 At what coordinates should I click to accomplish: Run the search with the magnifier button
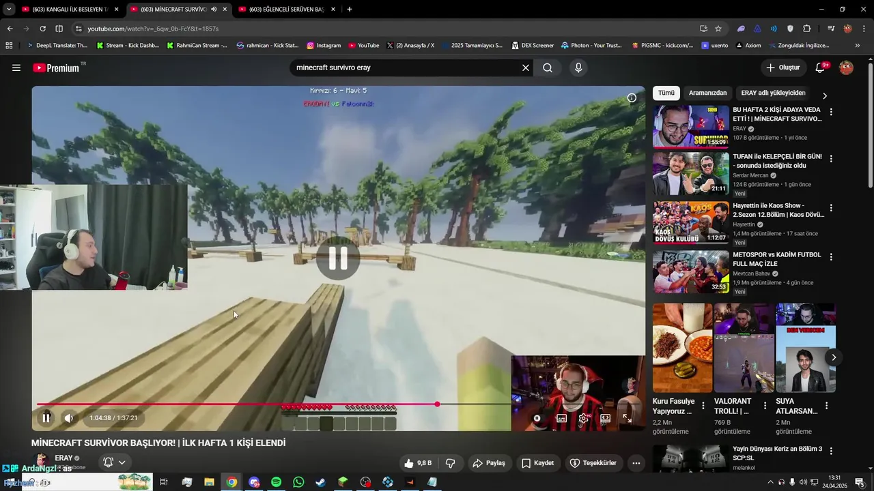[x=548, y=68]
